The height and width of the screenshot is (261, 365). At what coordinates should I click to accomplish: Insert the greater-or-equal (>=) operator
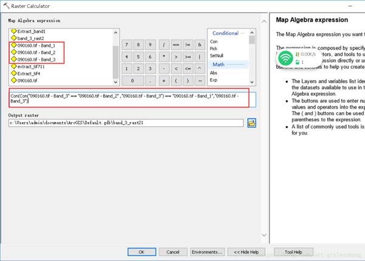(188, 56)
